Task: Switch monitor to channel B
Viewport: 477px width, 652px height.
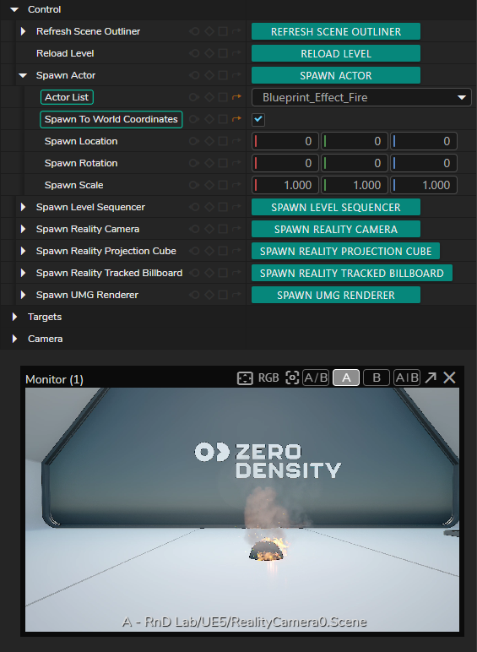Action: tap(377, 378)
